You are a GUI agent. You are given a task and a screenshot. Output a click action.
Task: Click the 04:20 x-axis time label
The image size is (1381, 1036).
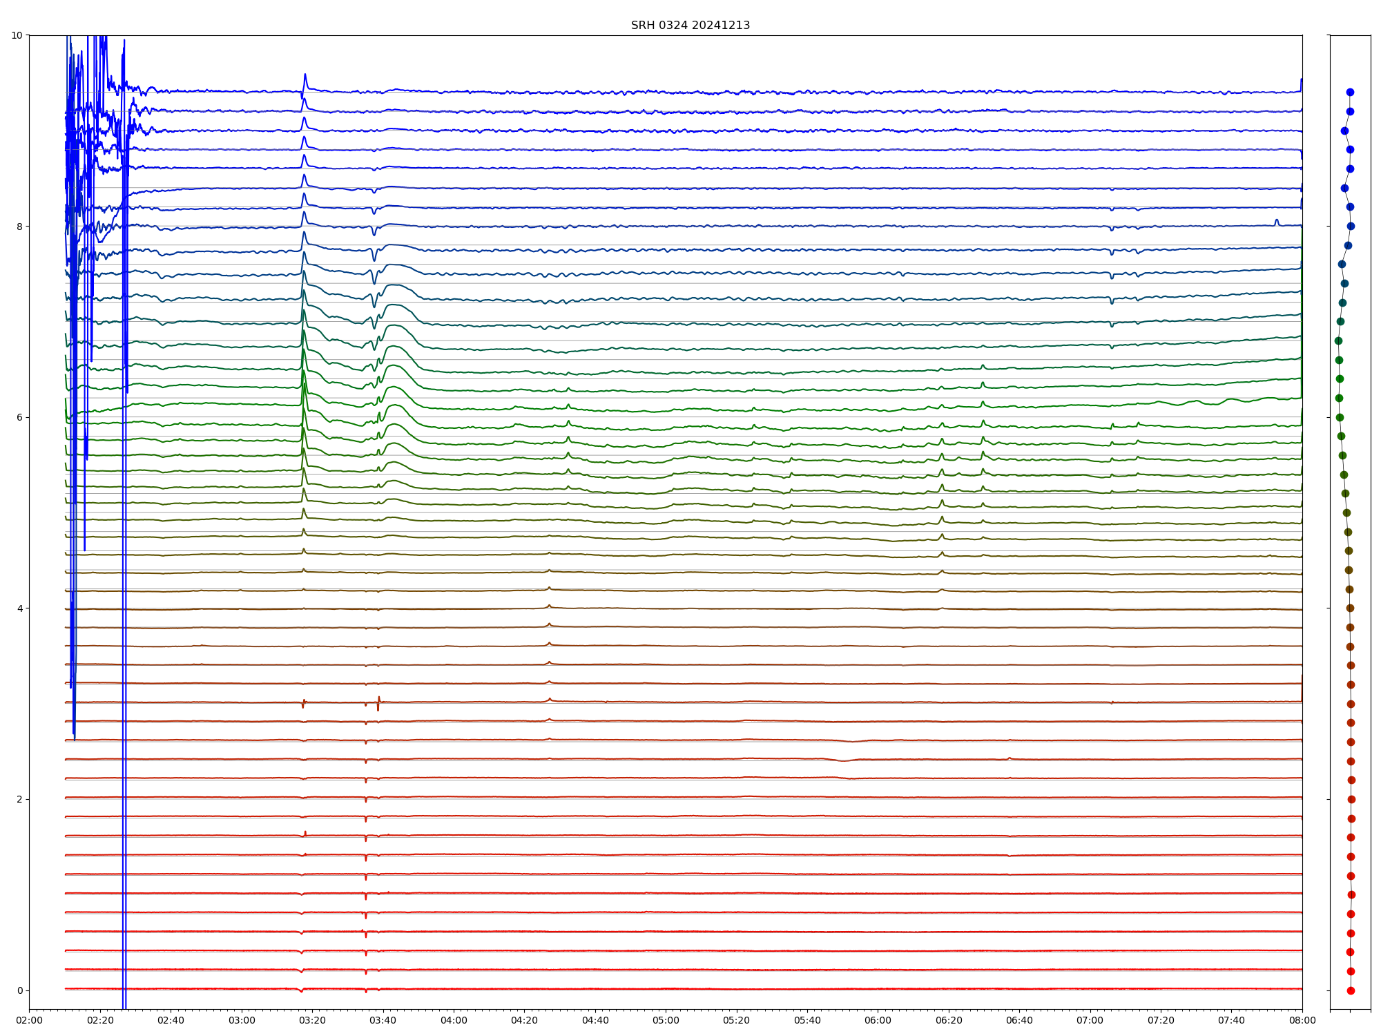524,1020
